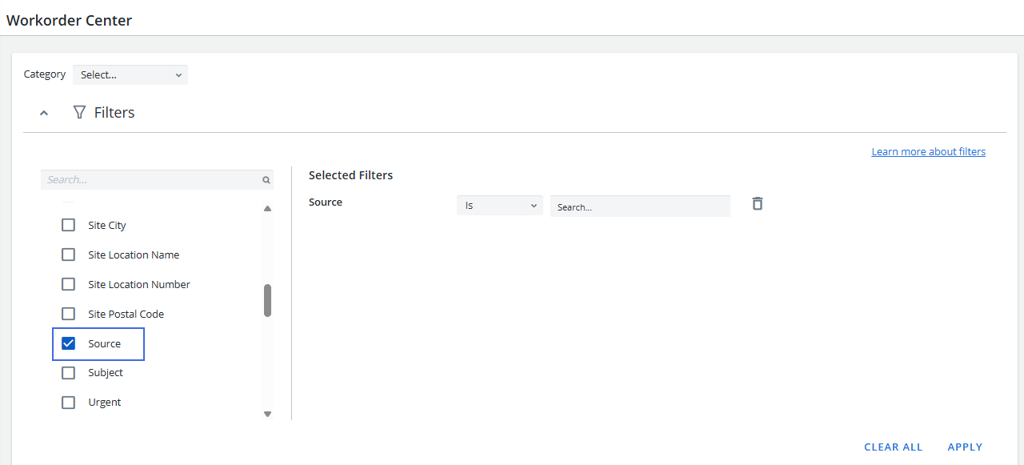Open Learn more about filters link

point(928,152)
